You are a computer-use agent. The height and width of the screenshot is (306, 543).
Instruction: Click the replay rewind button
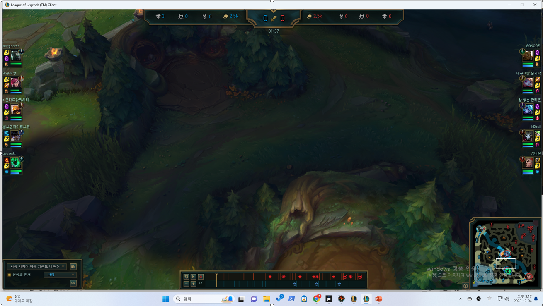click(186, 277)
